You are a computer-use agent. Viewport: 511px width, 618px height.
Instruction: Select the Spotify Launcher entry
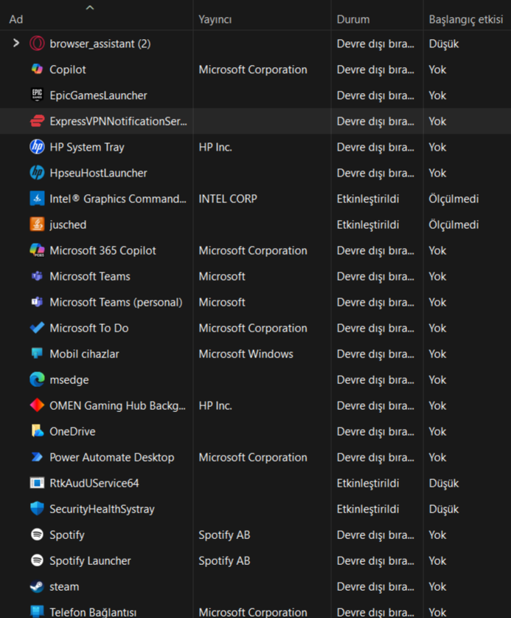[x=90, y=560]
